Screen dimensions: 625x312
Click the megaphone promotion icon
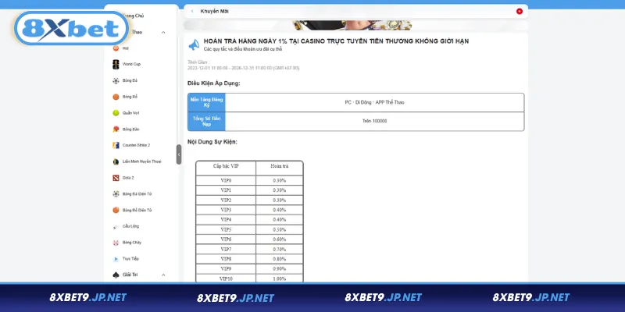click(194, 44)
